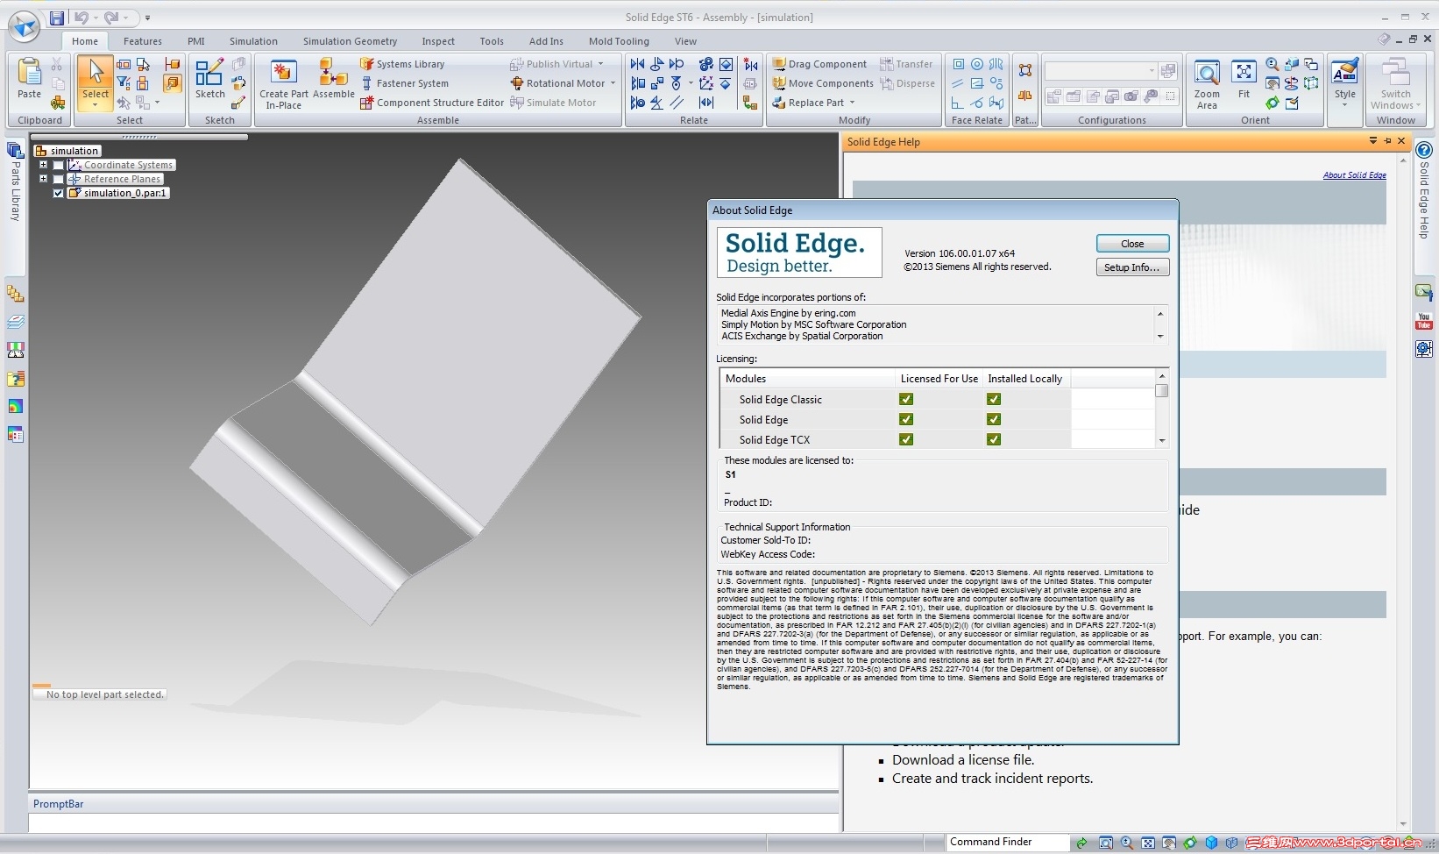Switch to the Inspect tab
The image size is (1439, 854).
438,41
